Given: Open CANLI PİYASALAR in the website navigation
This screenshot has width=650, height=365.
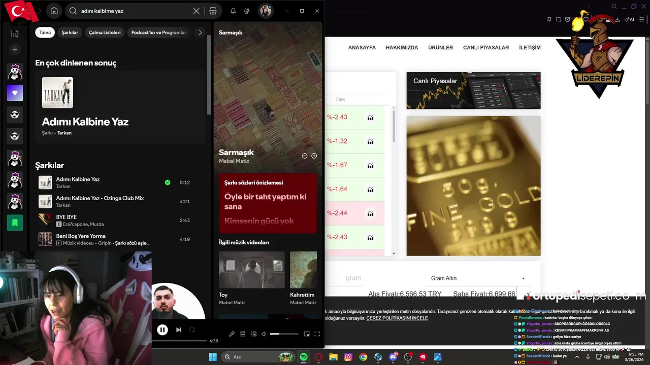Looking at the screenshot, I should click(486, 48).
